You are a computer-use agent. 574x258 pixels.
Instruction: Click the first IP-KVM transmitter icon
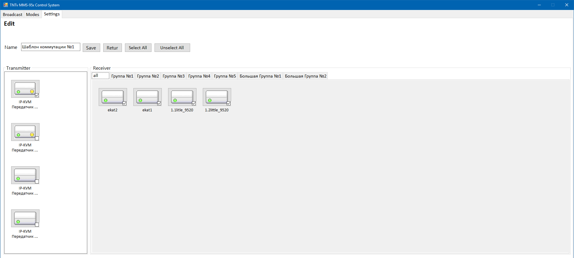[25, 89]
